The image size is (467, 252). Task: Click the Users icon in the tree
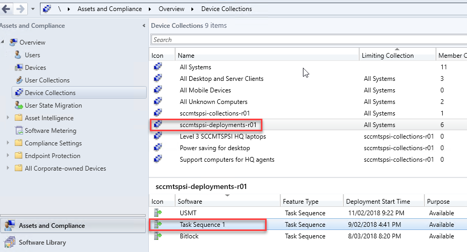click(18, 55)
